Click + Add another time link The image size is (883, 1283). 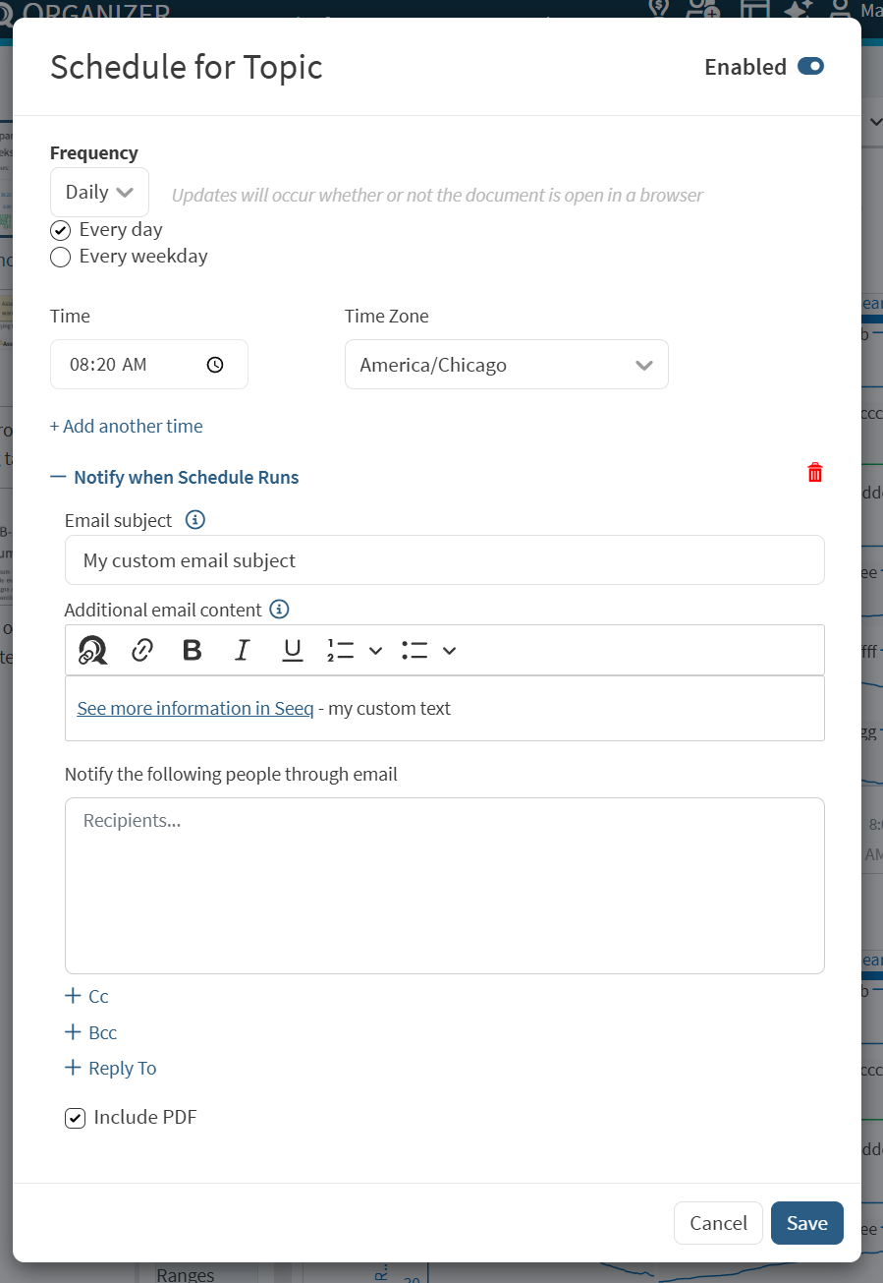pyautogui.click(x=127, y=426)
